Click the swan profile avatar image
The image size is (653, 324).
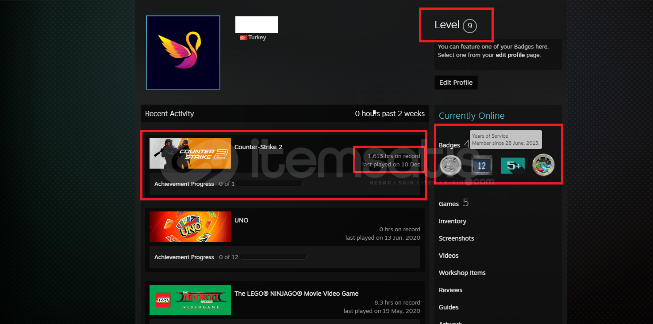[x=183, y=53]
